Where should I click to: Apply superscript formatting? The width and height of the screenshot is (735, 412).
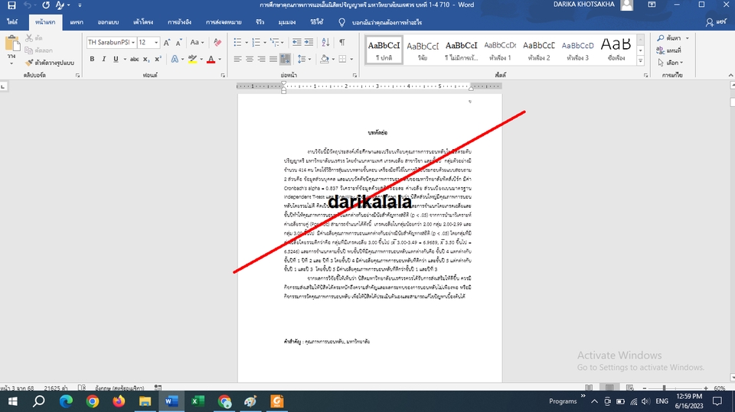158,59
